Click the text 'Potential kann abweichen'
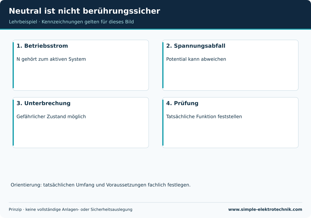Viewport: 311px width, 218px height. (x=196, y=59)
